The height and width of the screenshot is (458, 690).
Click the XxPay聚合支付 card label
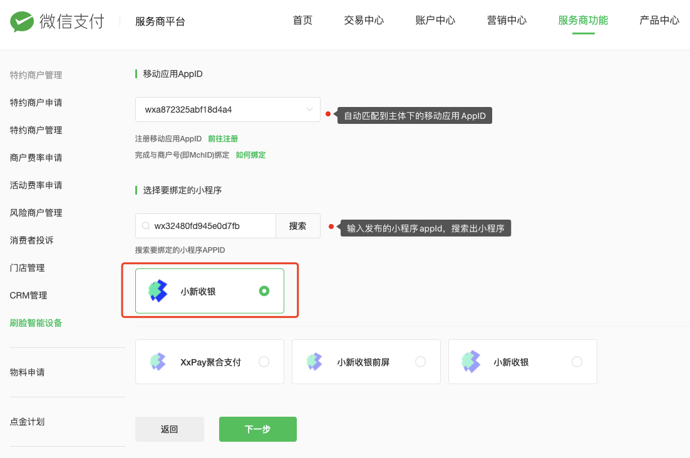[x=211, y=362]
